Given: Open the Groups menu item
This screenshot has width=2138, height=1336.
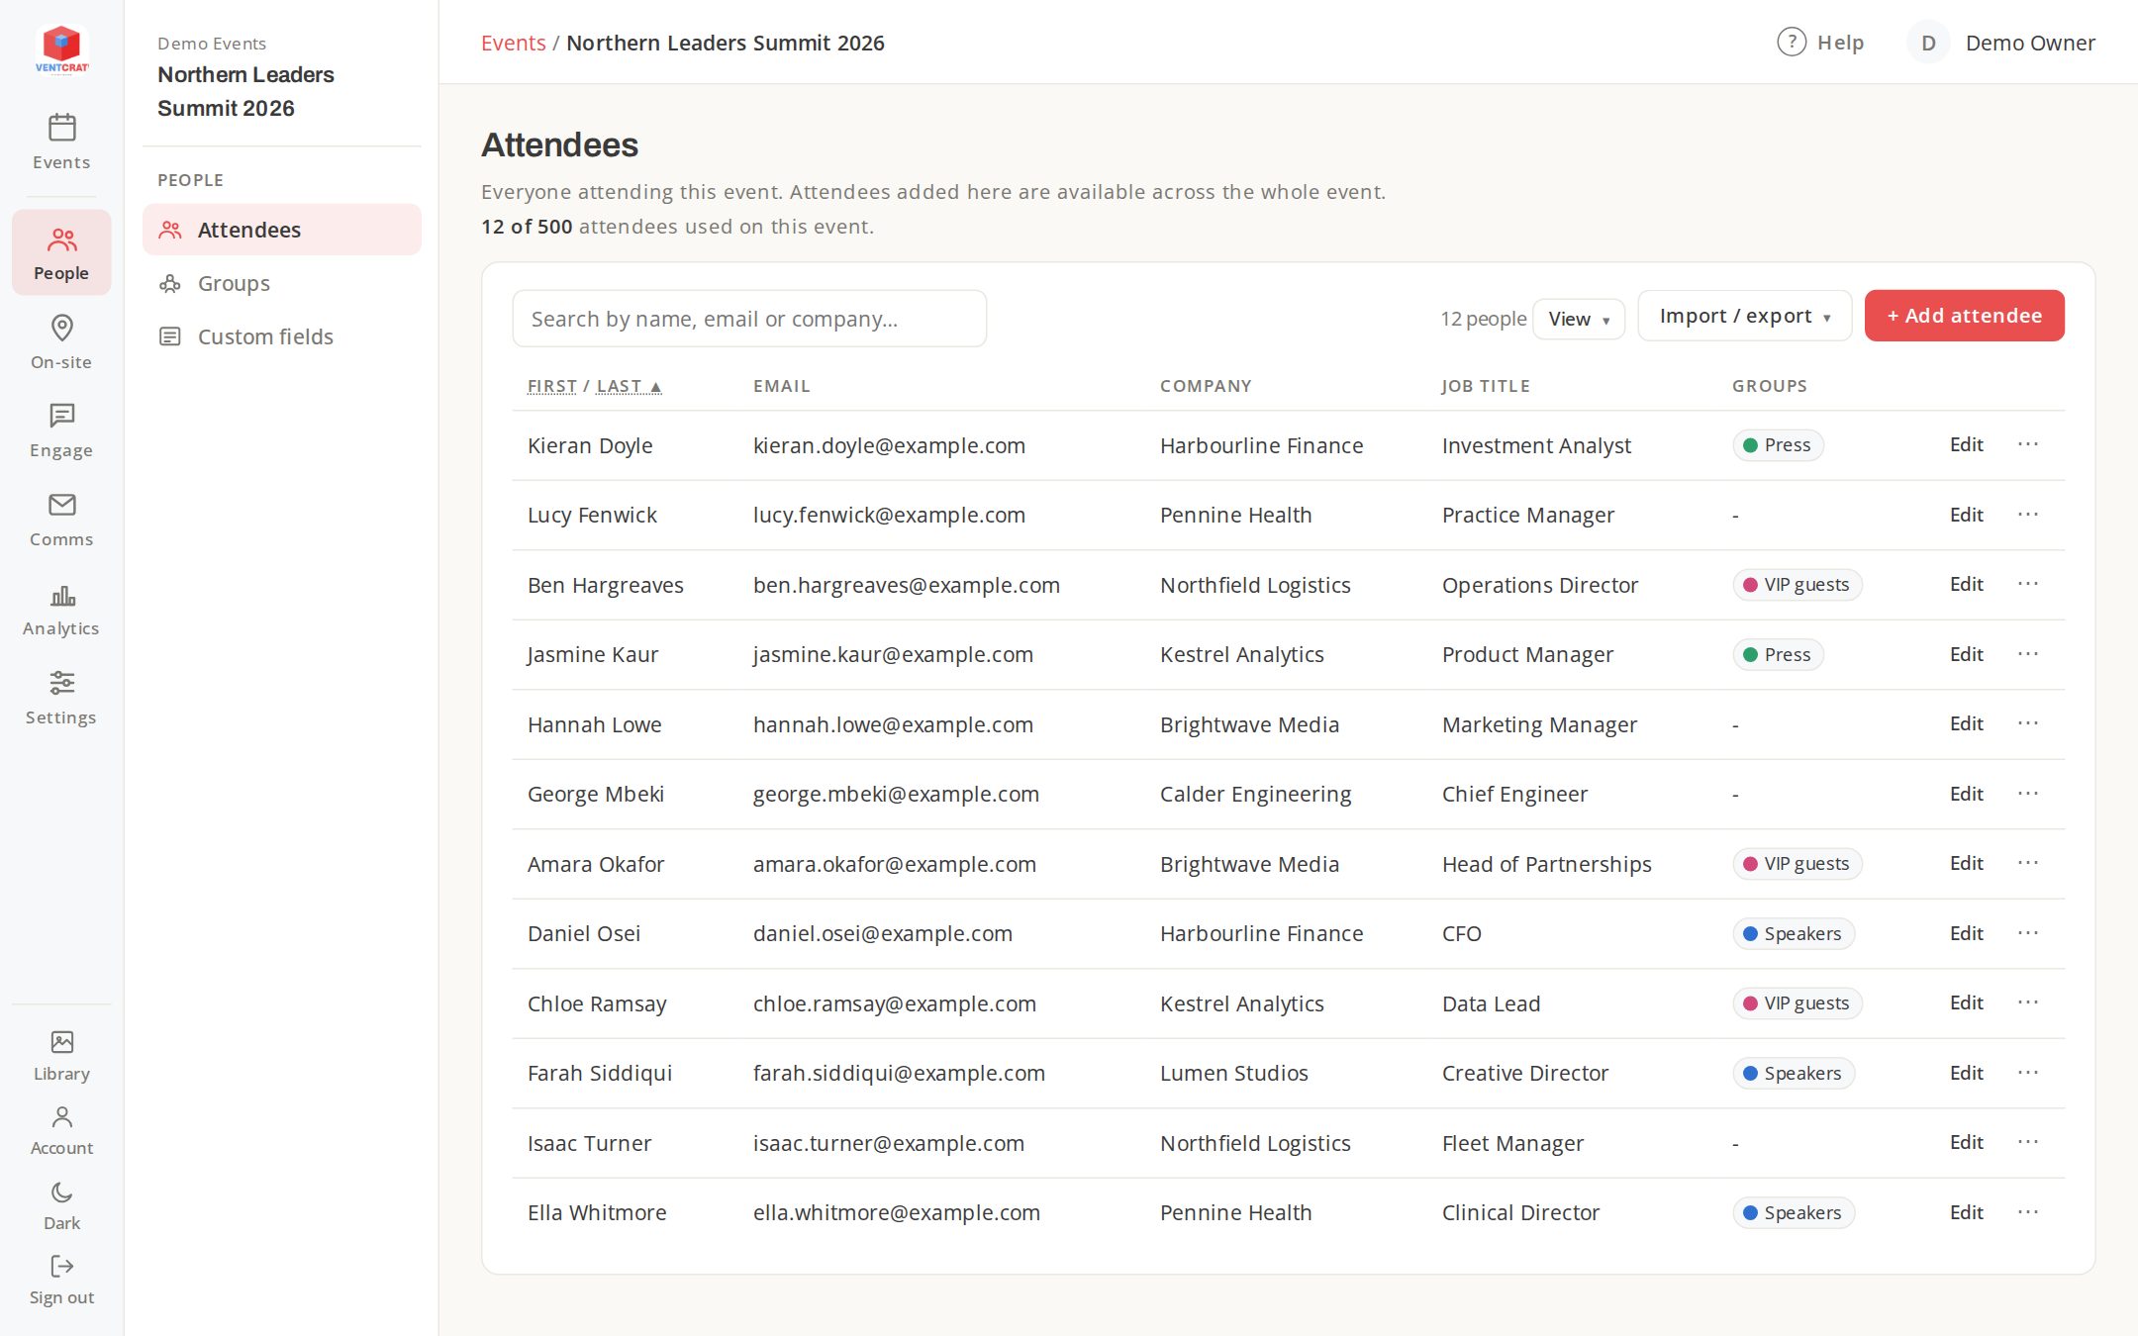Looking at the screenshot, I should (x=282, y=283).
